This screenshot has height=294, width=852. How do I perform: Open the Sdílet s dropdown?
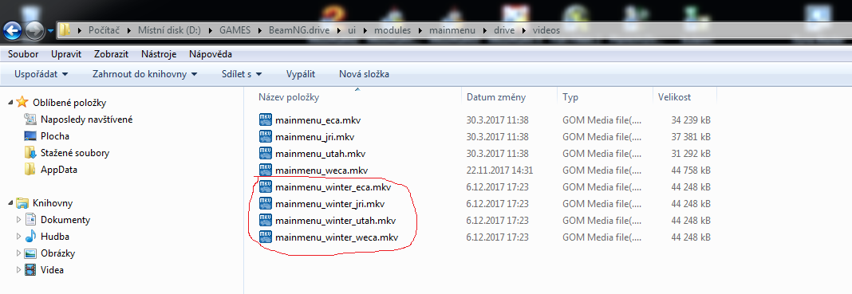[242, 74]
